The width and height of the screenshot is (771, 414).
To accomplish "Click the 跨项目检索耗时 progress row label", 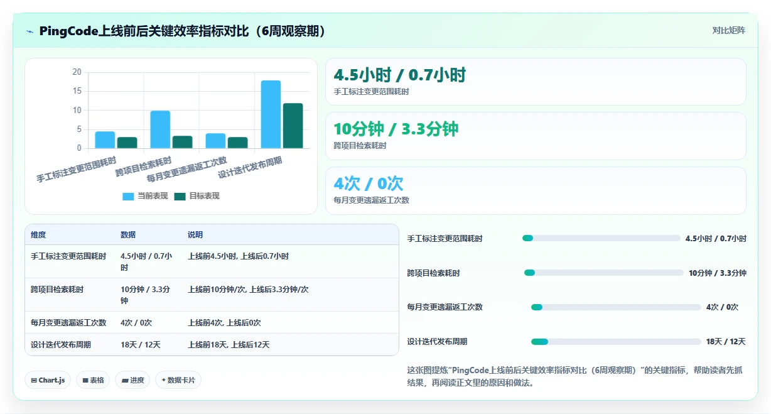I will (433, 273).
